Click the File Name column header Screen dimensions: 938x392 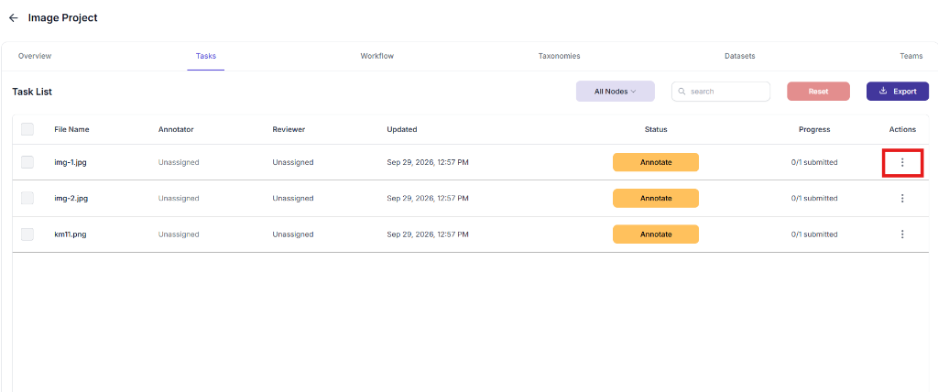[x=71, y=129]
